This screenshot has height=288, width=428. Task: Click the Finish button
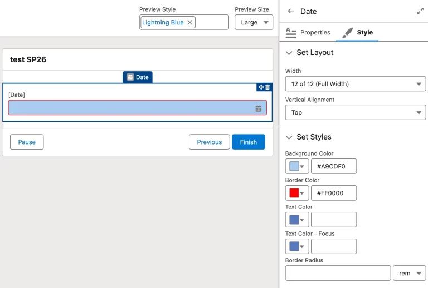pos(249,142)
